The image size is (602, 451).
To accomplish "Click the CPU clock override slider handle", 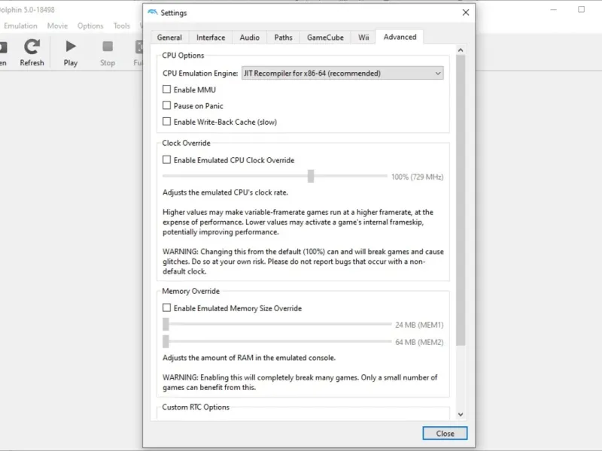I will (x=311, y=177).
